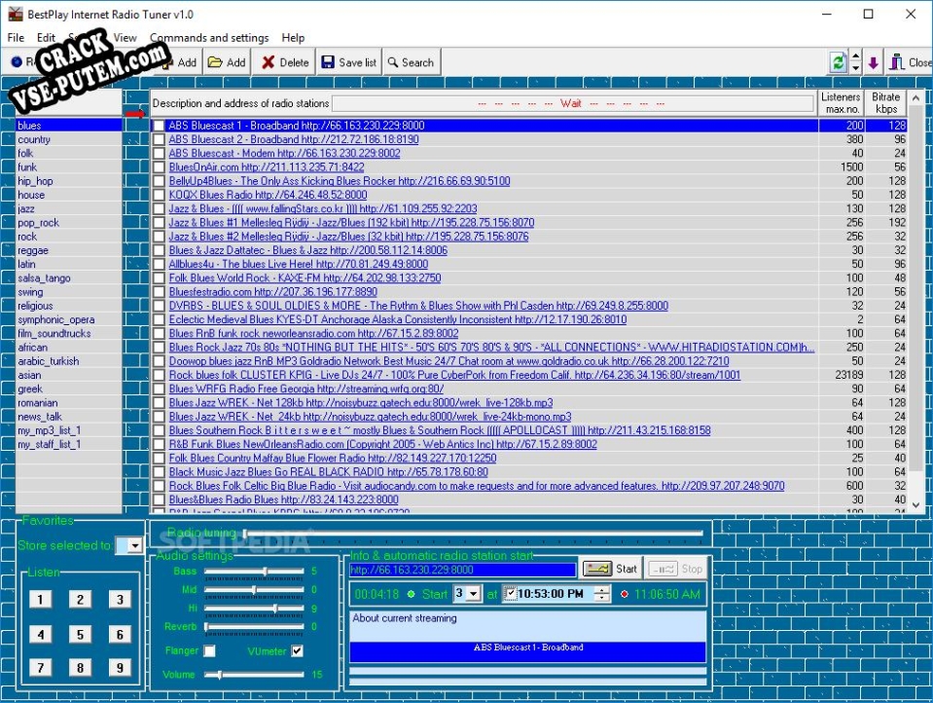This screenshot has width=933, height=703.
Task: Click the red download arrow icon
Action: pyautogui.click(x=873, y=61)
